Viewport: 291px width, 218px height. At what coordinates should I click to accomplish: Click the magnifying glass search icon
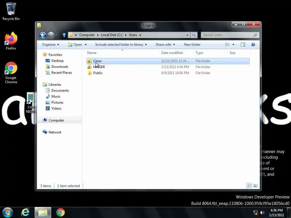[255, 35]
